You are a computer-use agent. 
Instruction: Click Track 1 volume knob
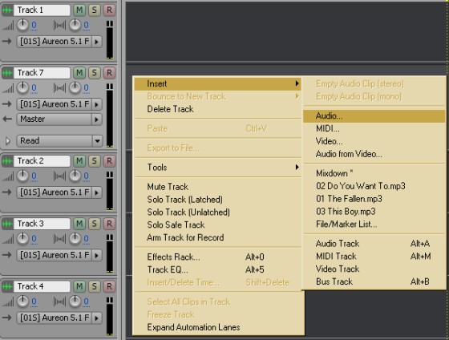coord(22,25)
